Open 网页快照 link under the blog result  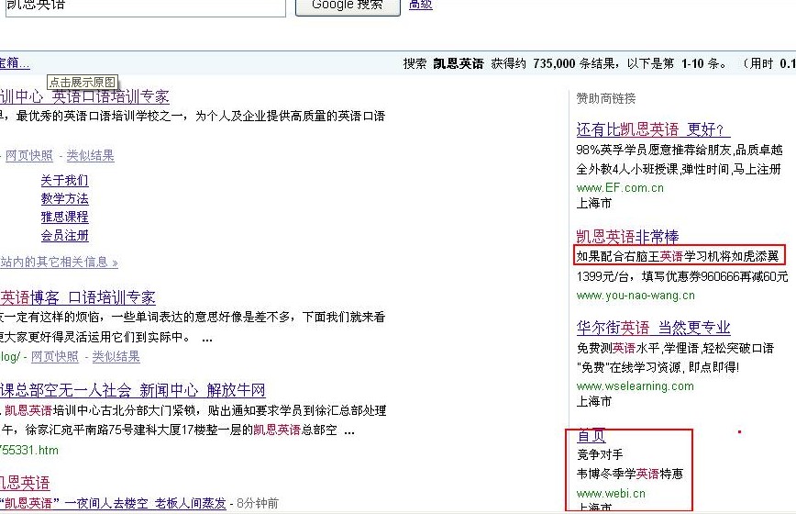tap(55, 356)
